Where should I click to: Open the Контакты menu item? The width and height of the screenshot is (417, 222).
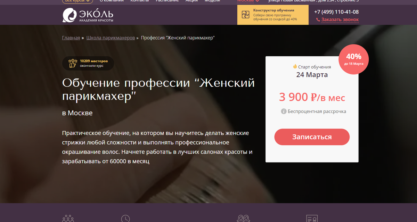click(140, 1)
